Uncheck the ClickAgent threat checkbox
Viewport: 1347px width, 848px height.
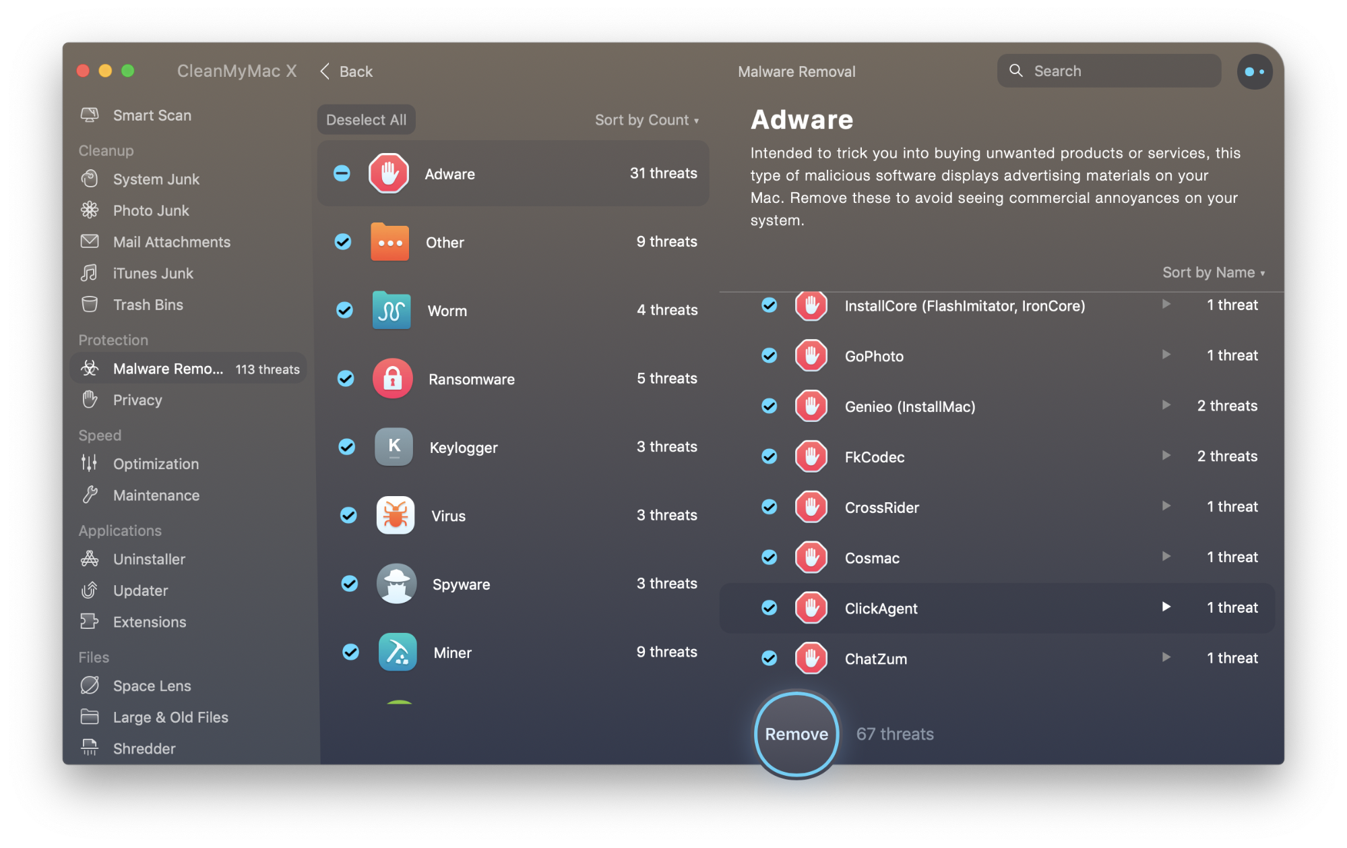pyautogui.click(x=769, y=608)
